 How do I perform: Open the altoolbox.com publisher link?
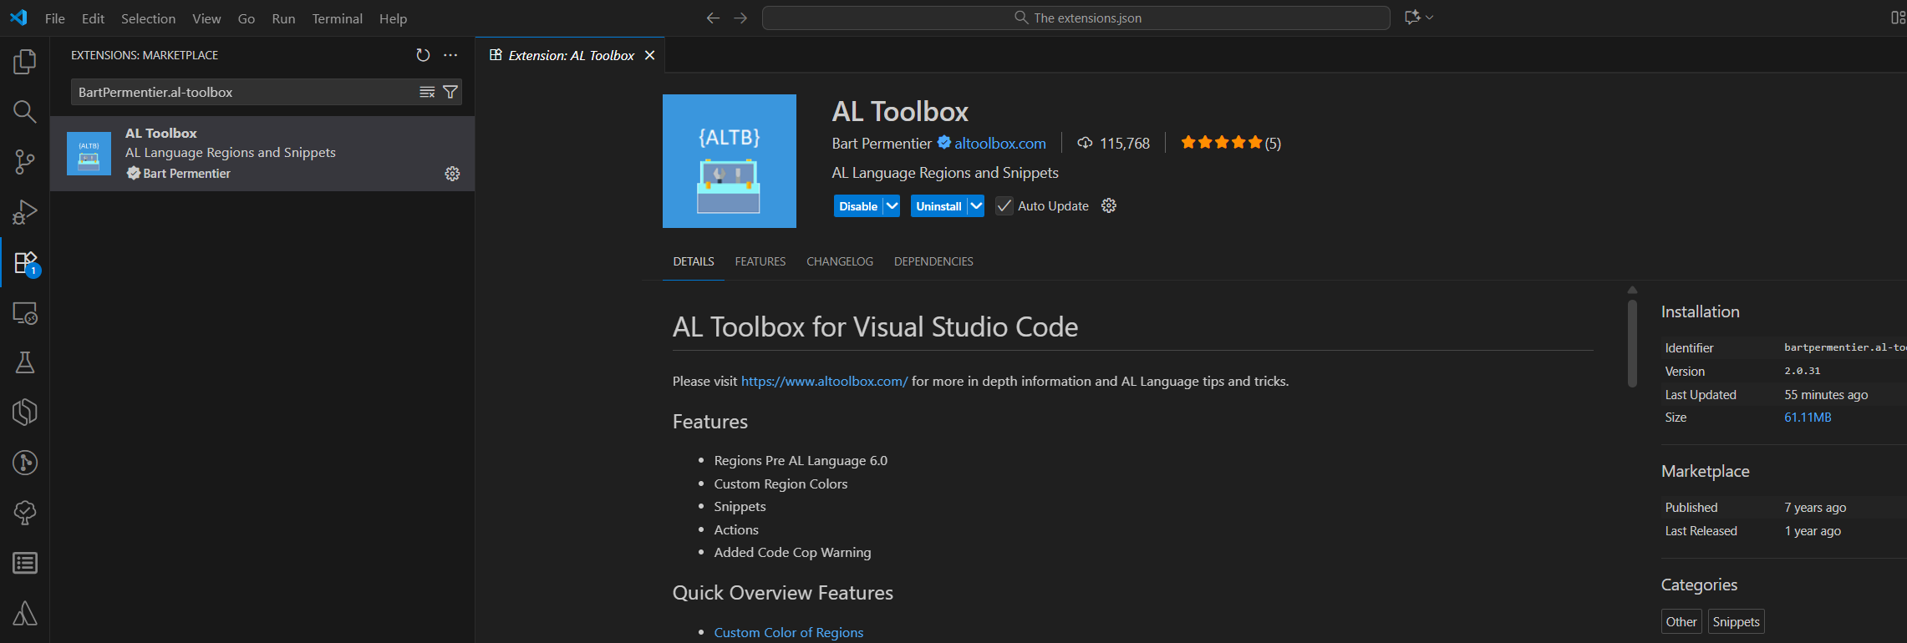coord(1000,143)
